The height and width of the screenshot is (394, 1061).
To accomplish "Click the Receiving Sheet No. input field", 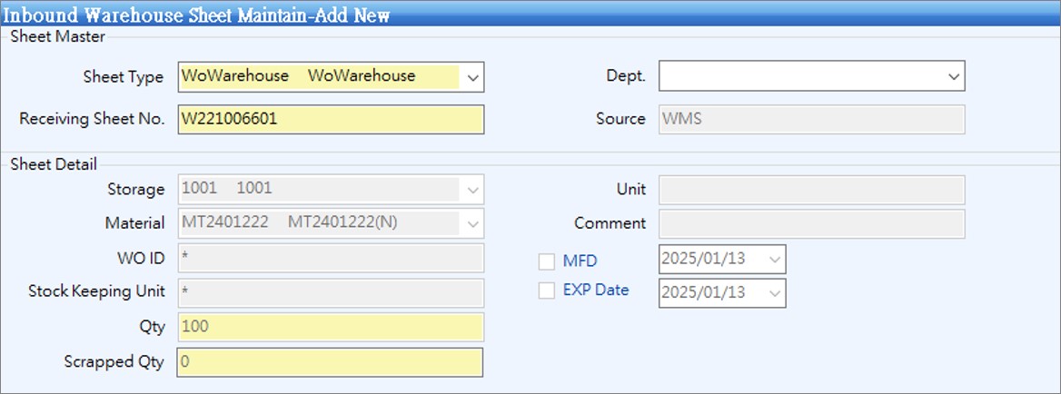I will [x=331, y=120].
